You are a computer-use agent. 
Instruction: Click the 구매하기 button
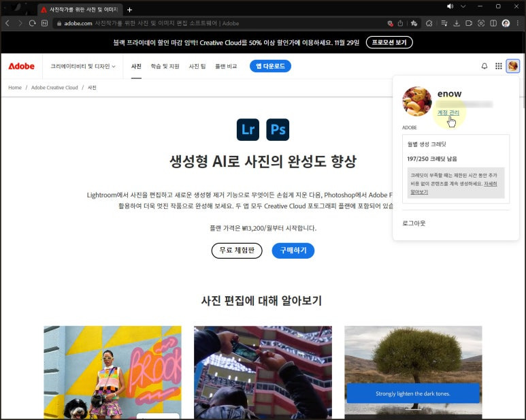pos(293,251)
